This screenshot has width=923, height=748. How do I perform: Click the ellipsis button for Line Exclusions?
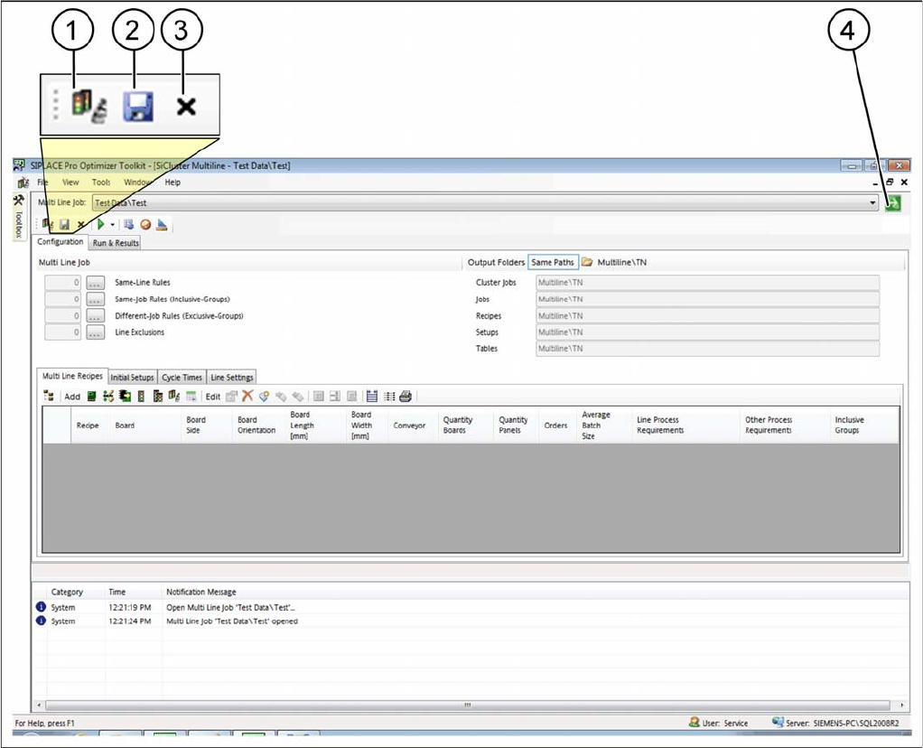pyautogui.click(x=96, y=332)
